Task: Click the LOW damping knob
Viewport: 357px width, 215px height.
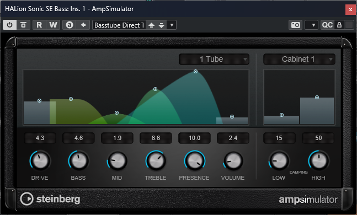Action: coord(279,160)
